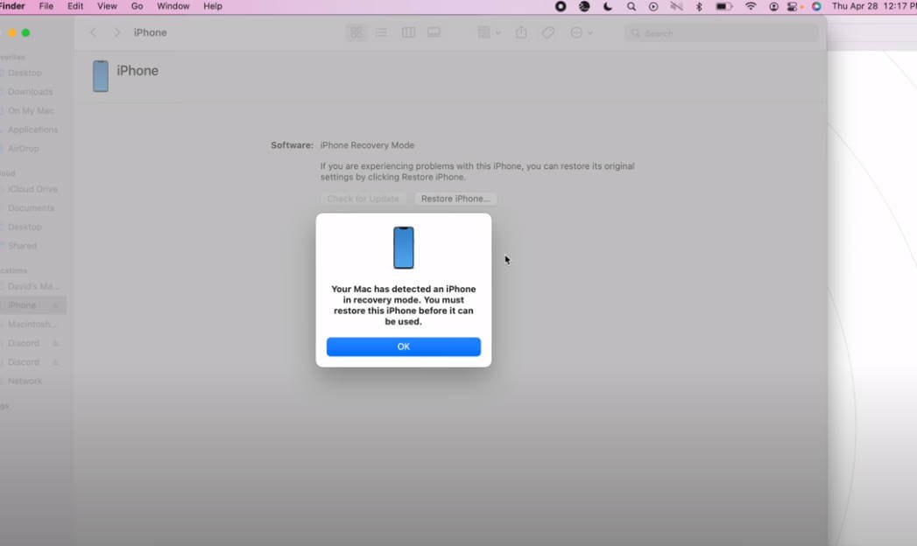The image size is (917, 546).
Task: Toggle Focus mode moon icon
Action: click(608, 6)
